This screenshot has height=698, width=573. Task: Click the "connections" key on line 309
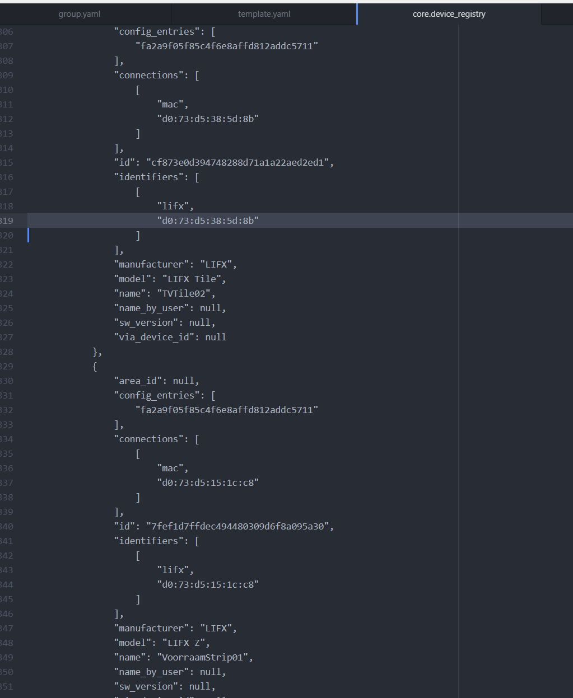[149, 75]
